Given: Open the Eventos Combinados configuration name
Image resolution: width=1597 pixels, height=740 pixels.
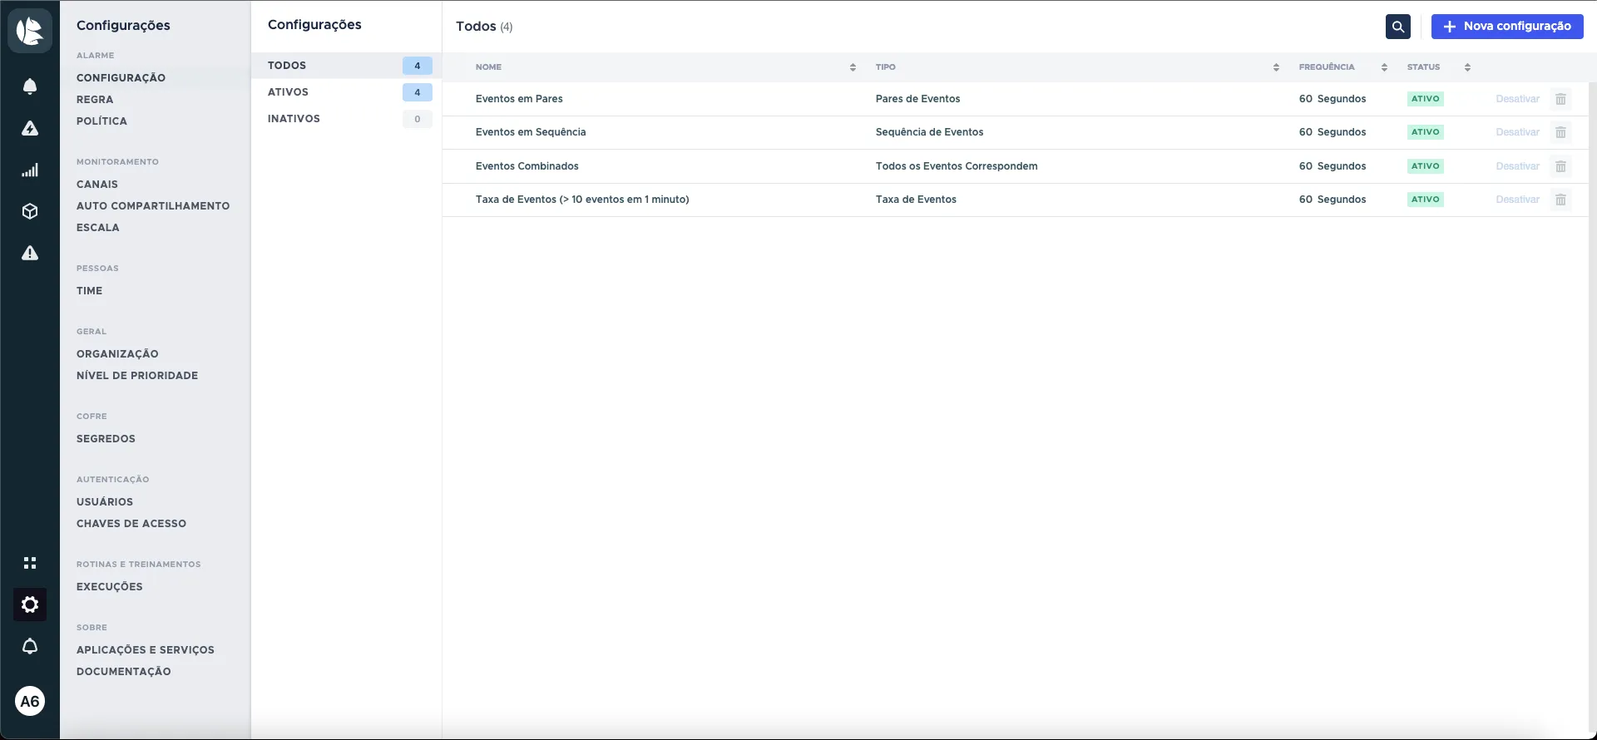Looking at the screenshot, I should [x=527, y=166].
